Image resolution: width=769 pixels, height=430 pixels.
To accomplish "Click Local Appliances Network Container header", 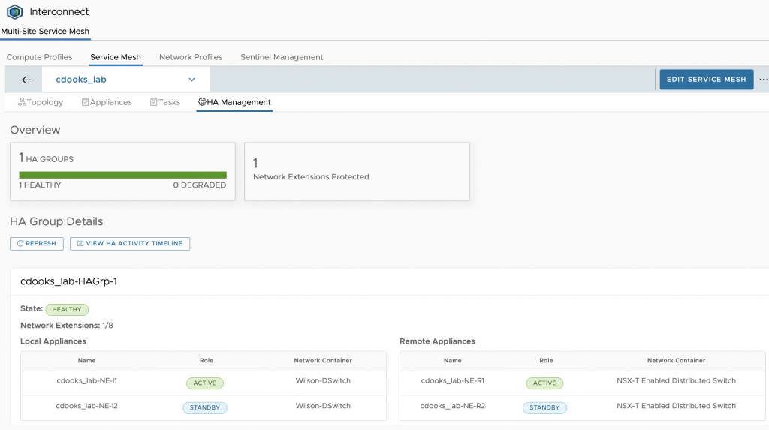I will coord(323,361).
